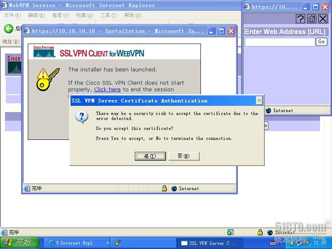Click the Cisco Systems logo in the Installation window
This screenshot has height=249, width=332.
(44, 51)
